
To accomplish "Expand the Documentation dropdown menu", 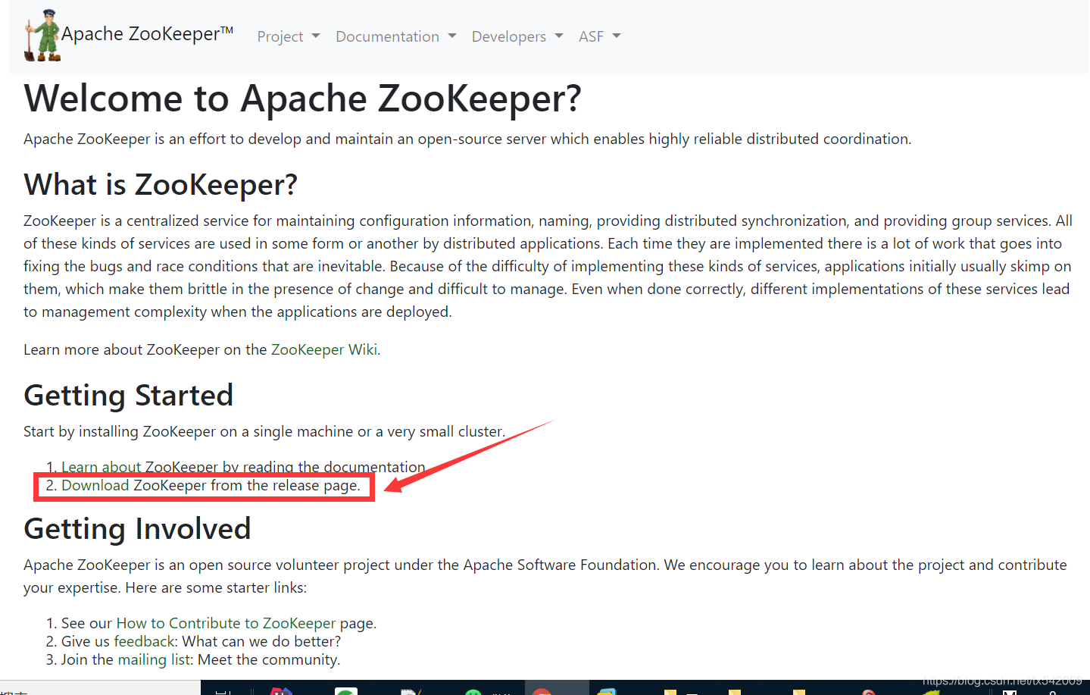I will 396,36.
